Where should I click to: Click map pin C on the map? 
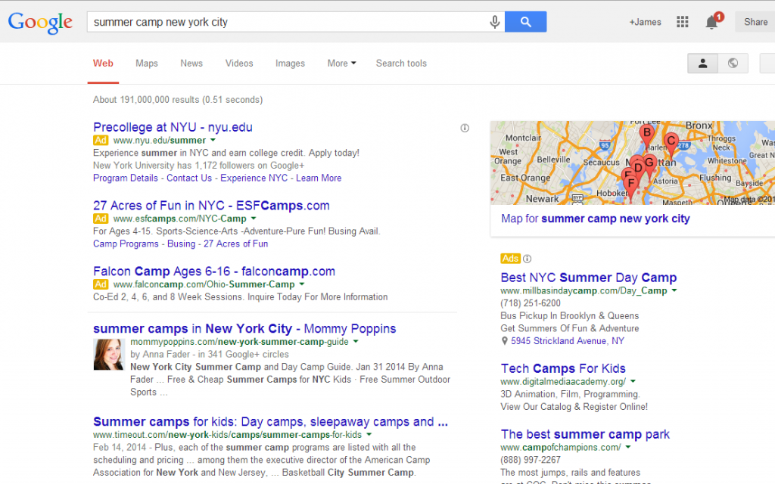click(x=671, y=142)
